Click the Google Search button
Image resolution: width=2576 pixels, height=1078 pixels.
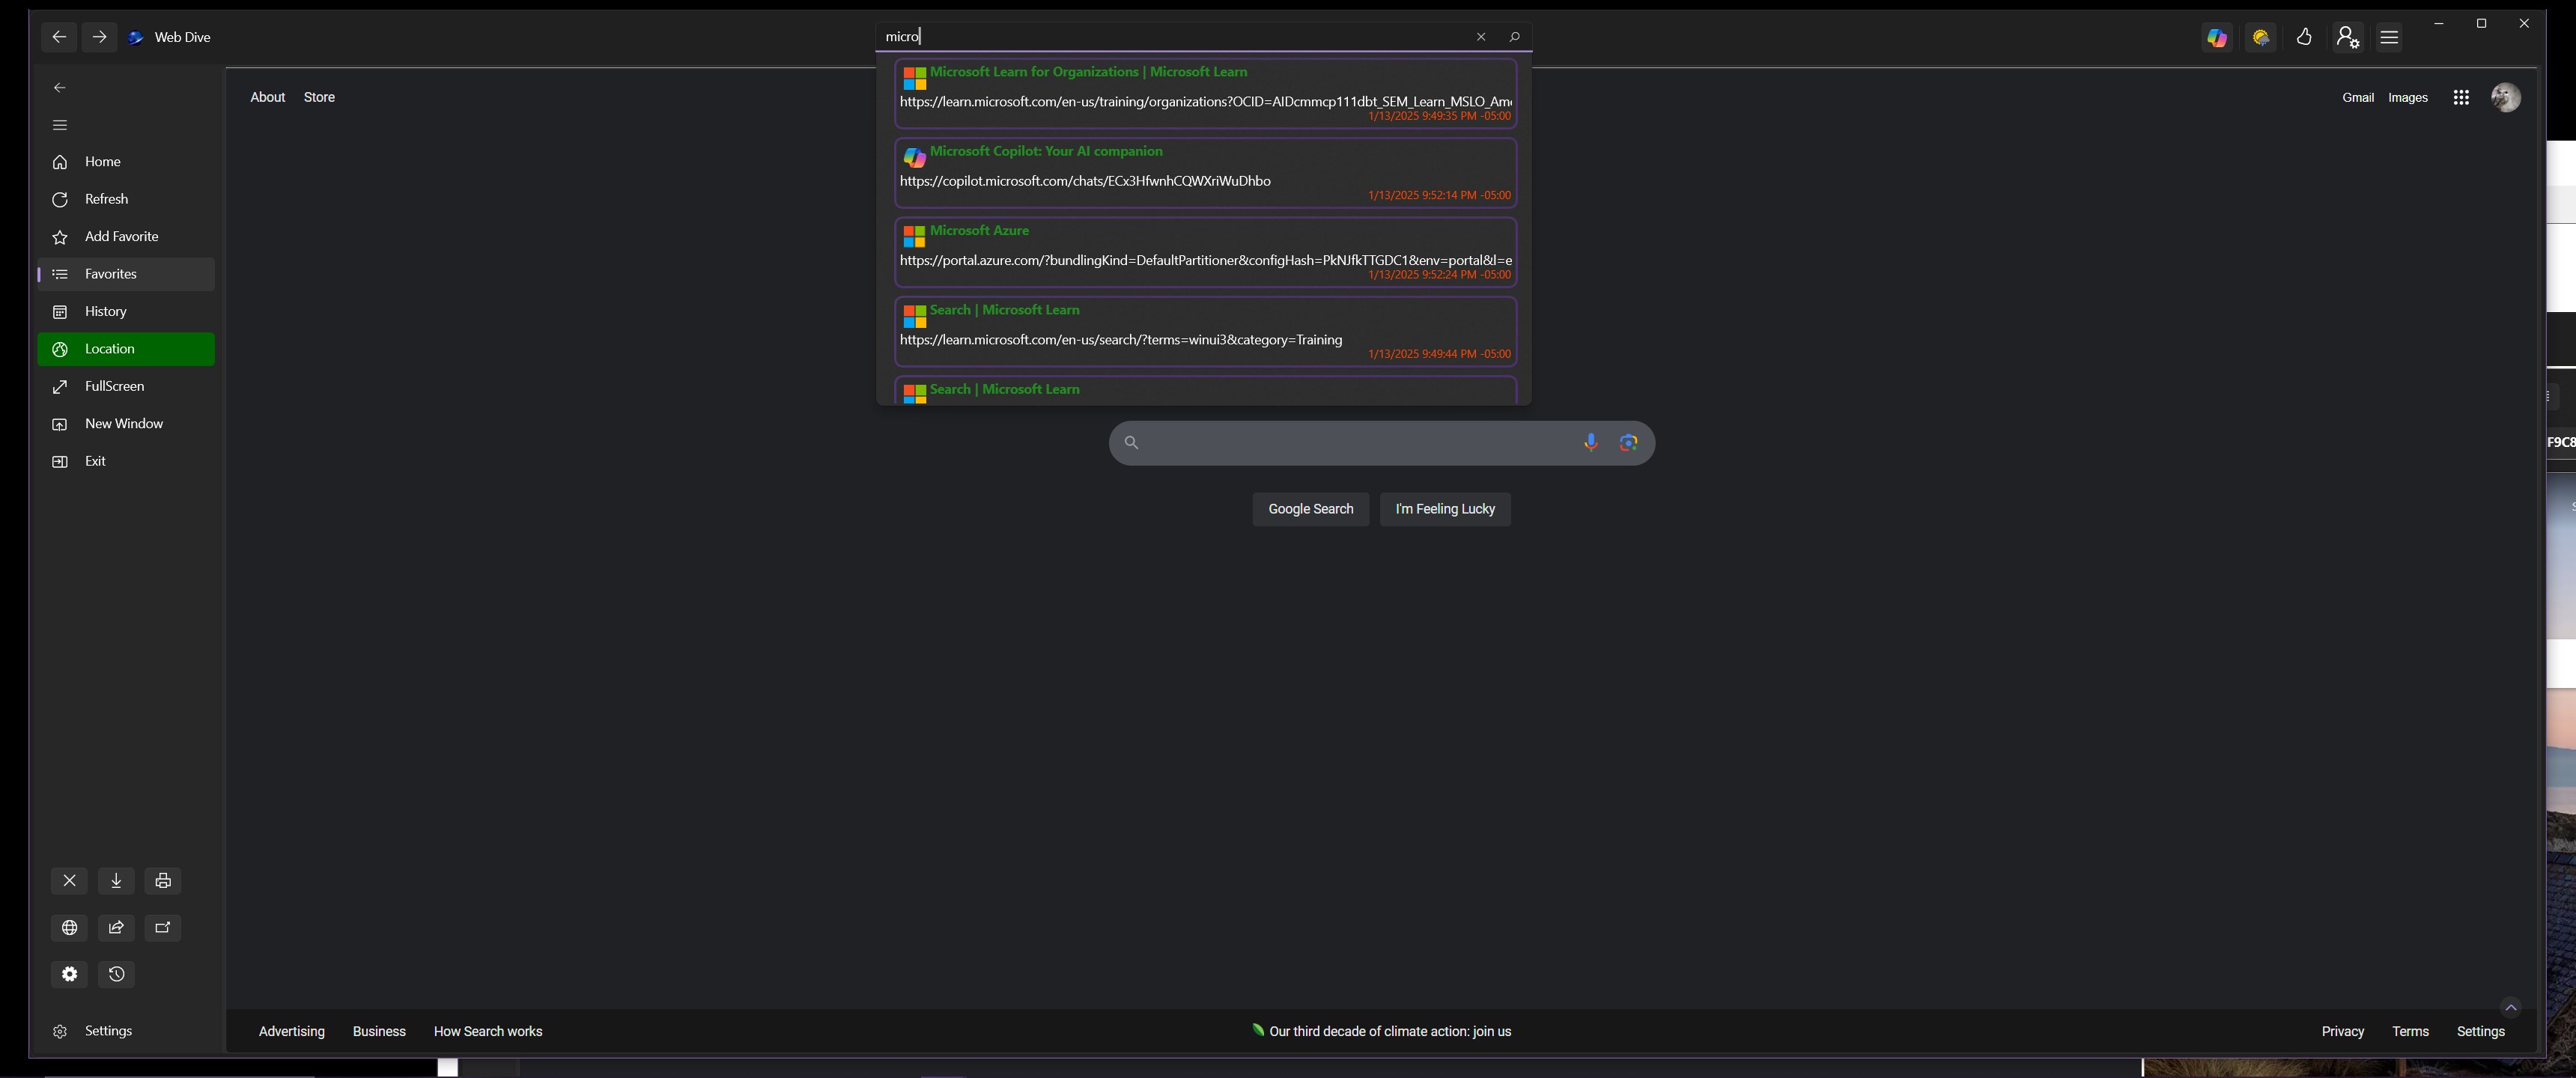point(1310,509)
